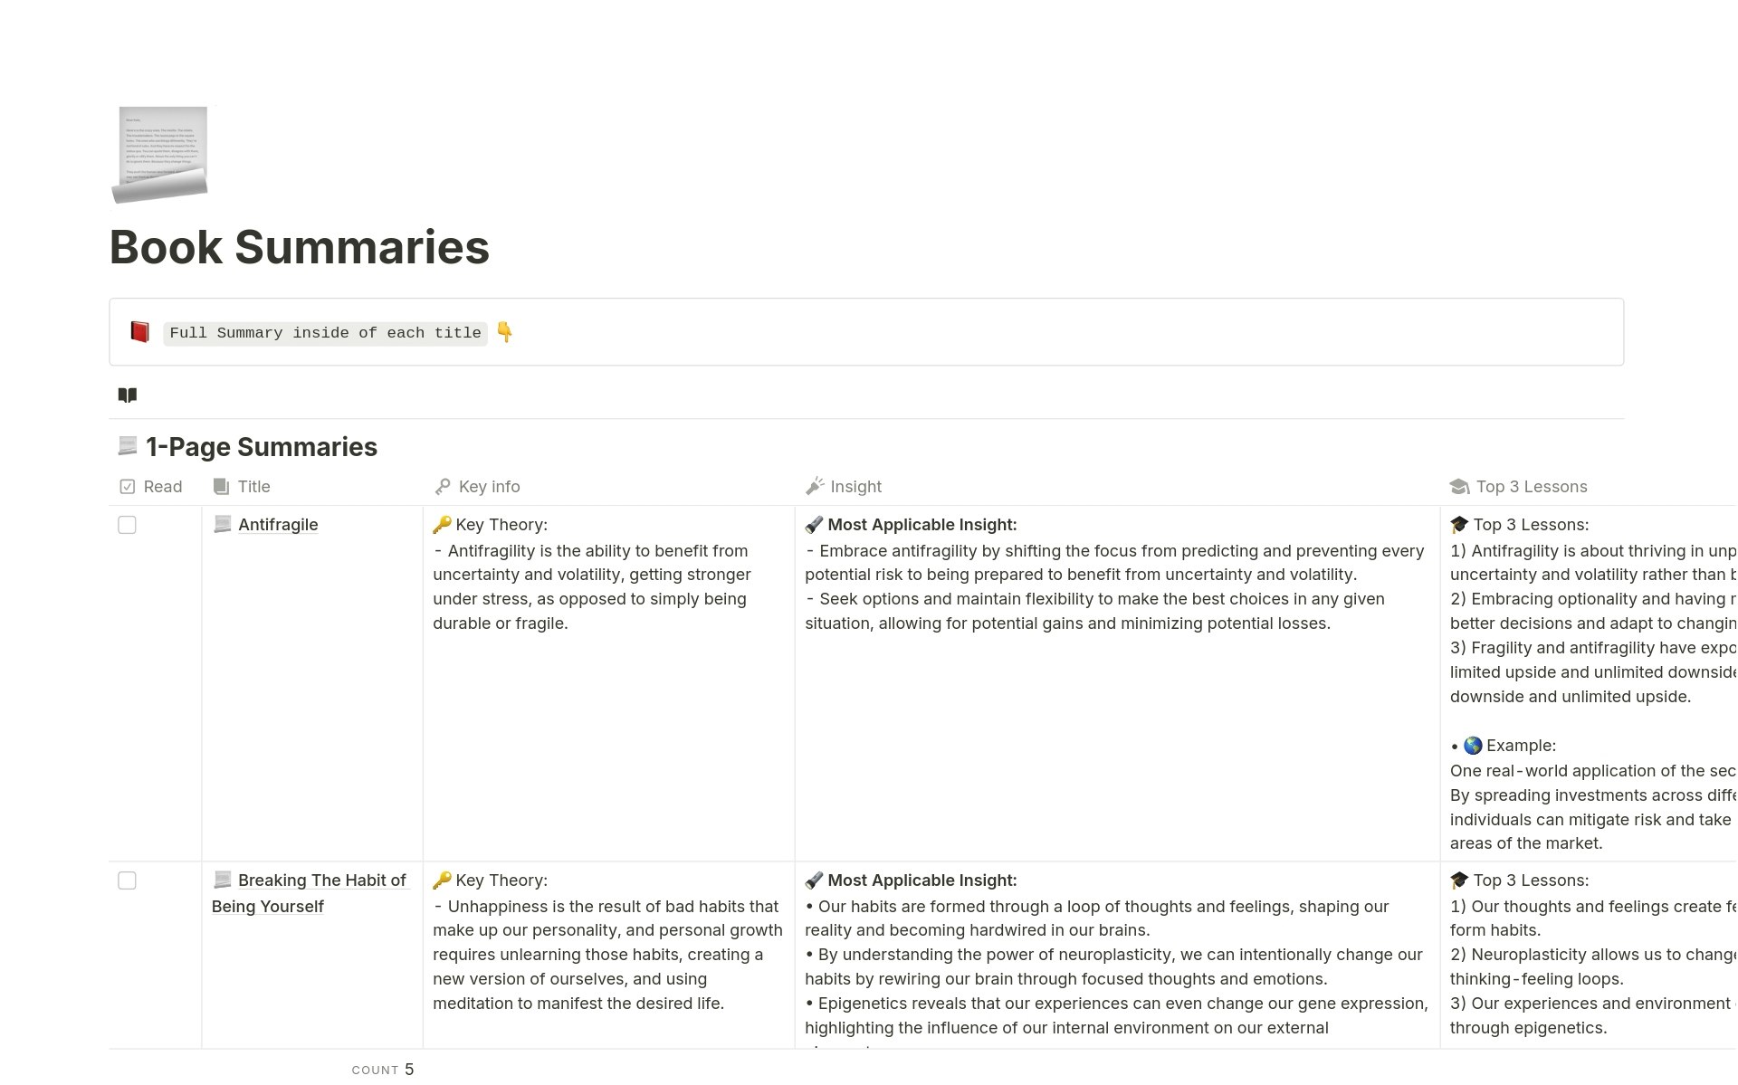Click the page icon beside Breaking The Habit
This screenshot has width=1738, height=1085.
[222, 880]
